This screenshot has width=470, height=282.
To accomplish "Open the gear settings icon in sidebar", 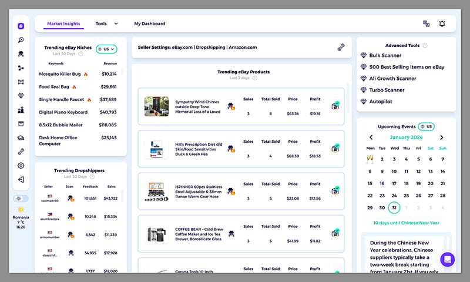I will [21, 166].
